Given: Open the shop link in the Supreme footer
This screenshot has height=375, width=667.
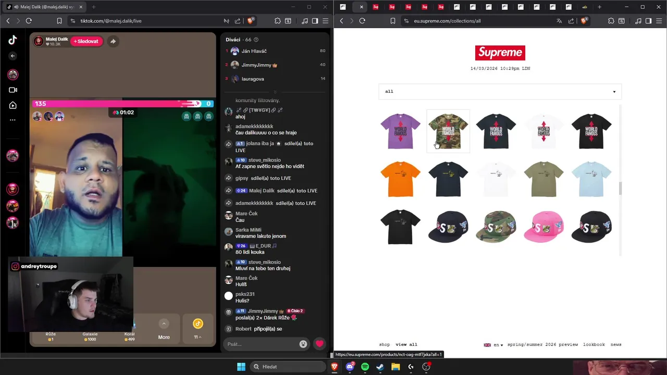Looking at the screenshot, I should (384, 344).
